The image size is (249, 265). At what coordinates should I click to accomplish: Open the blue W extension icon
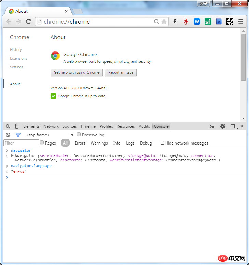point(197,22)
